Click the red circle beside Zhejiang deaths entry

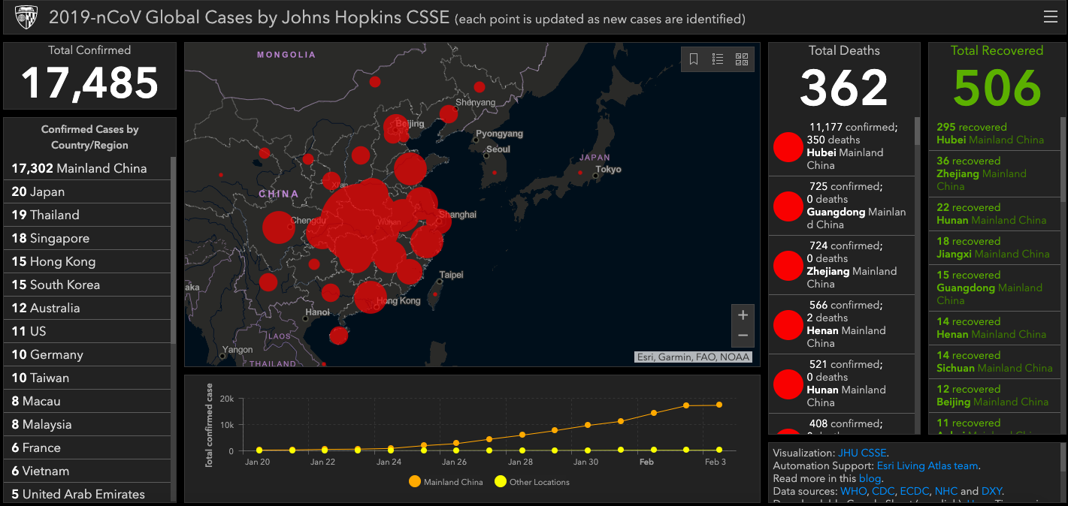point(788,265)
